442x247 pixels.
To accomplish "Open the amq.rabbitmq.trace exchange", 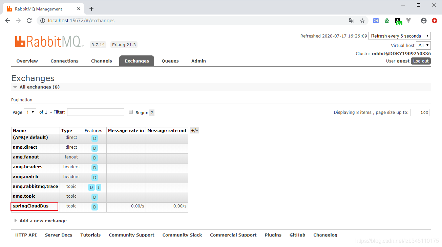I will tap(36, 186).
